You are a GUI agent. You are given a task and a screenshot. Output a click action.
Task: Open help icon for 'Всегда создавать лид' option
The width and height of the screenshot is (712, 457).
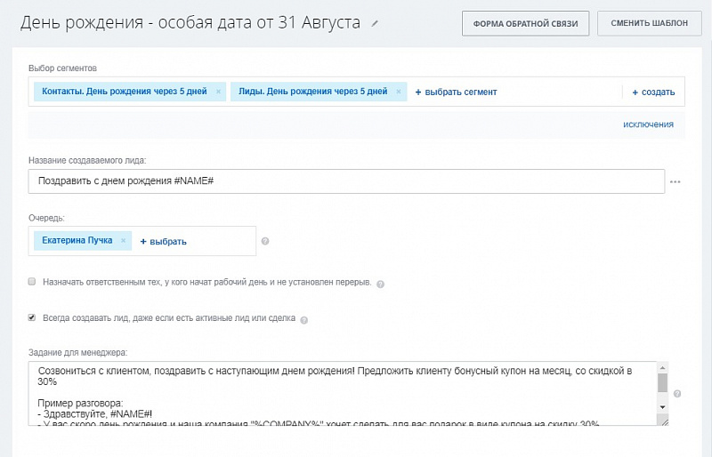pyautogui.click(x=304, y=320)
